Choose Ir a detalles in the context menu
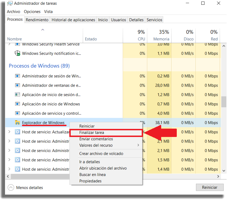228x201 pixels. [x=106, y=162]
